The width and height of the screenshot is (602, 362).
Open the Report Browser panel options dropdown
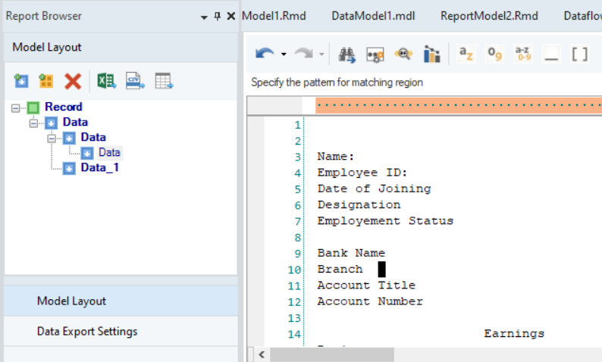coord(204,17)
